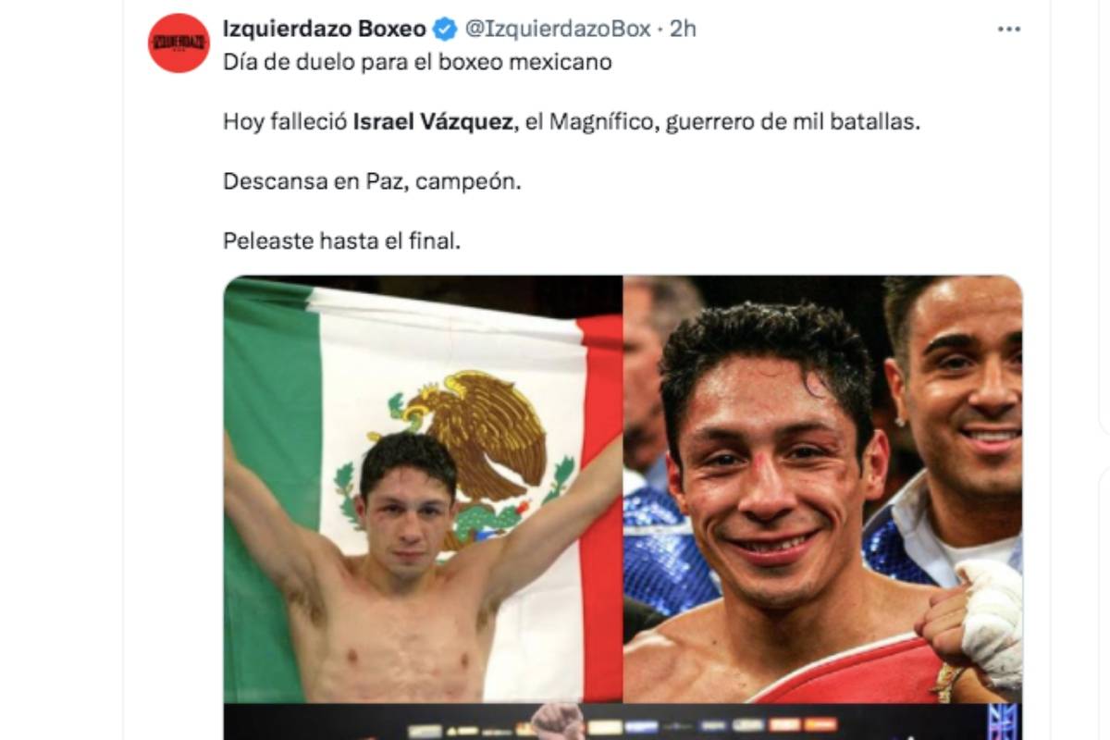
Task: Open the three-dot more options menu
Action: (1008, 30)
